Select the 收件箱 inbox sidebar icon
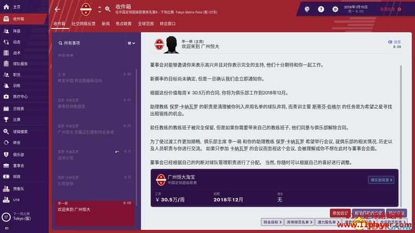Viewport: 415px width, 233px height. [x=6, y=19]
